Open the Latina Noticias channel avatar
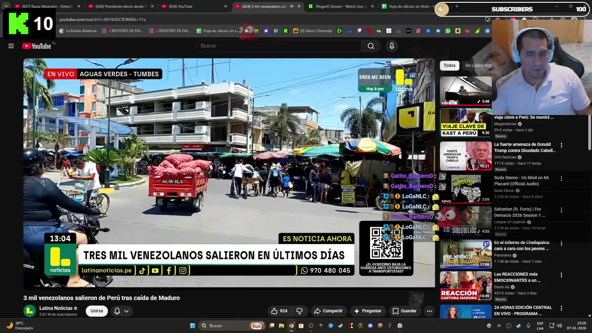Image resolution: width=592 pixels, height=333 pixels. point(30,311)
